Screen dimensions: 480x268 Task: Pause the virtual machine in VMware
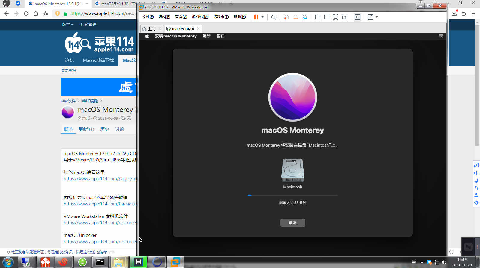[256, 17]
